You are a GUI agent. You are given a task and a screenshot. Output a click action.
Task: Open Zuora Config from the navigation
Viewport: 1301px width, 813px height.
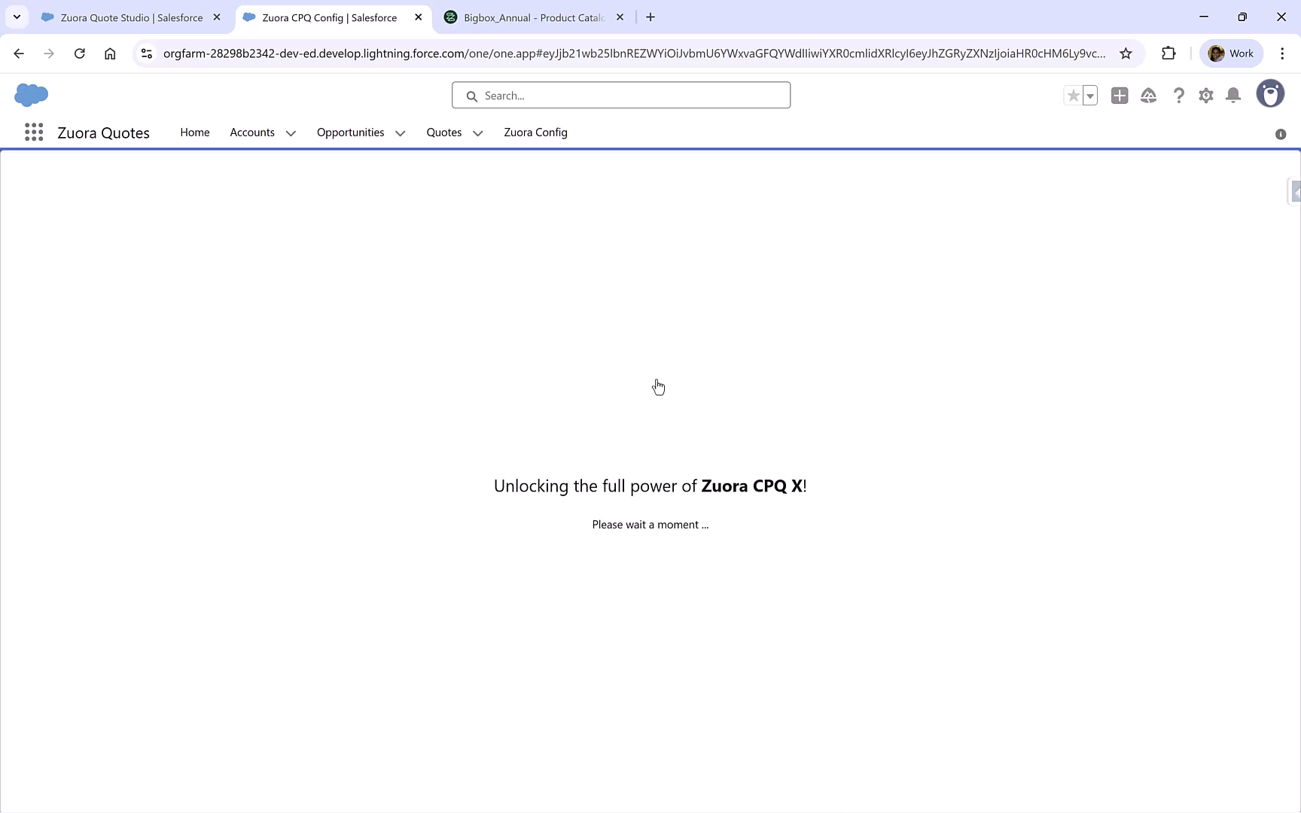535,132
